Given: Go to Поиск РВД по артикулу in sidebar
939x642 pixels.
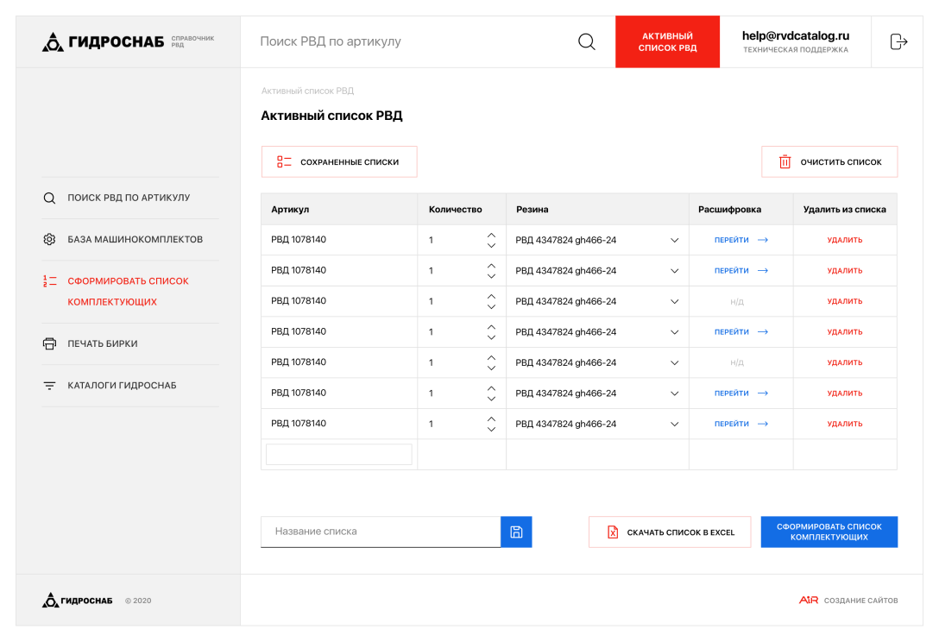Looking at the screenshot, I should click(129, 198).
